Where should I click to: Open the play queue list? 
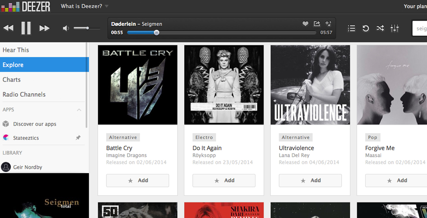click(352, 28)
